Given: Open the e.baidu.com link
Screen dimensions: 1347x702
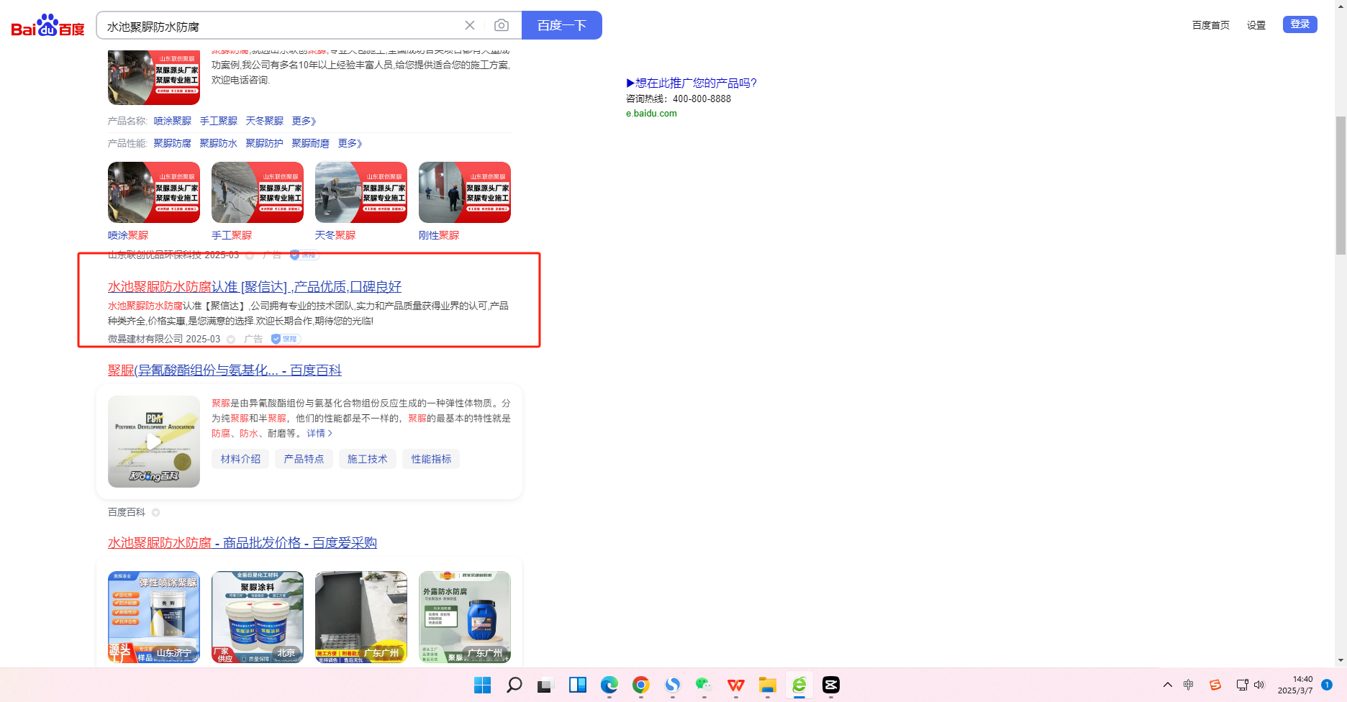Looking at the screenshot, I should pos(651,113).
